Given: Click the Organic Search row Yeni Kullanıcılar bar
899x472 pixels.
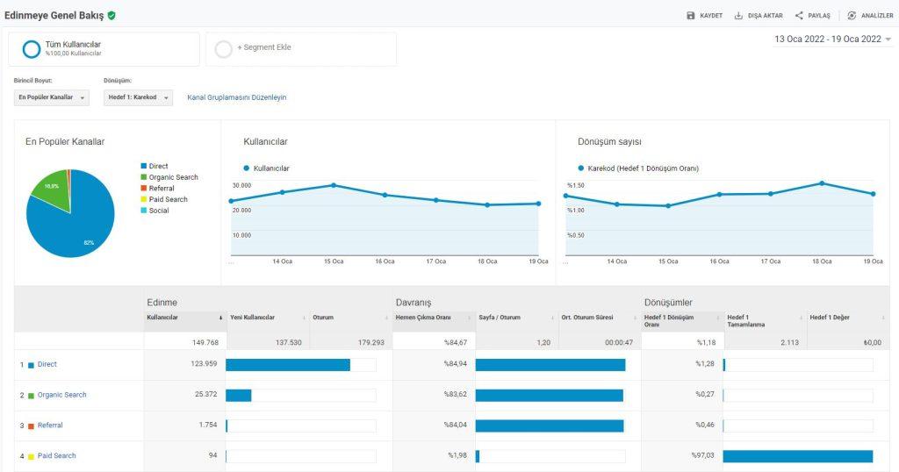Looking at the screenshot, I should [239, 396].
